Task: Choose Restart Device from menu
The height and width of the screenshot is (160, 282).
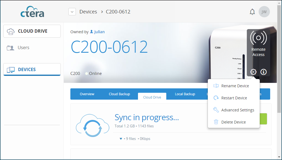Action: click(x=234, y=98)
